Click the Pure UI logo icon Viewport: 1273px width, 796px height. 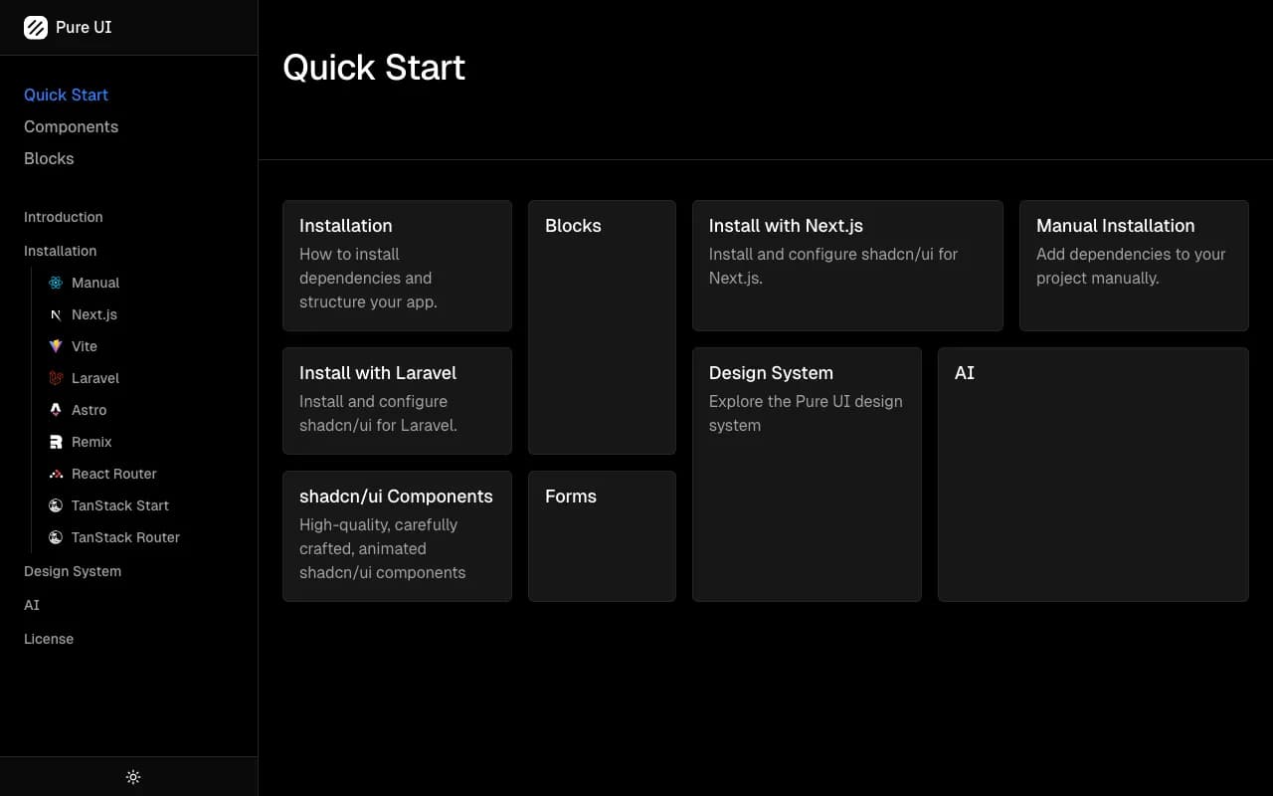tap(35, 27)
